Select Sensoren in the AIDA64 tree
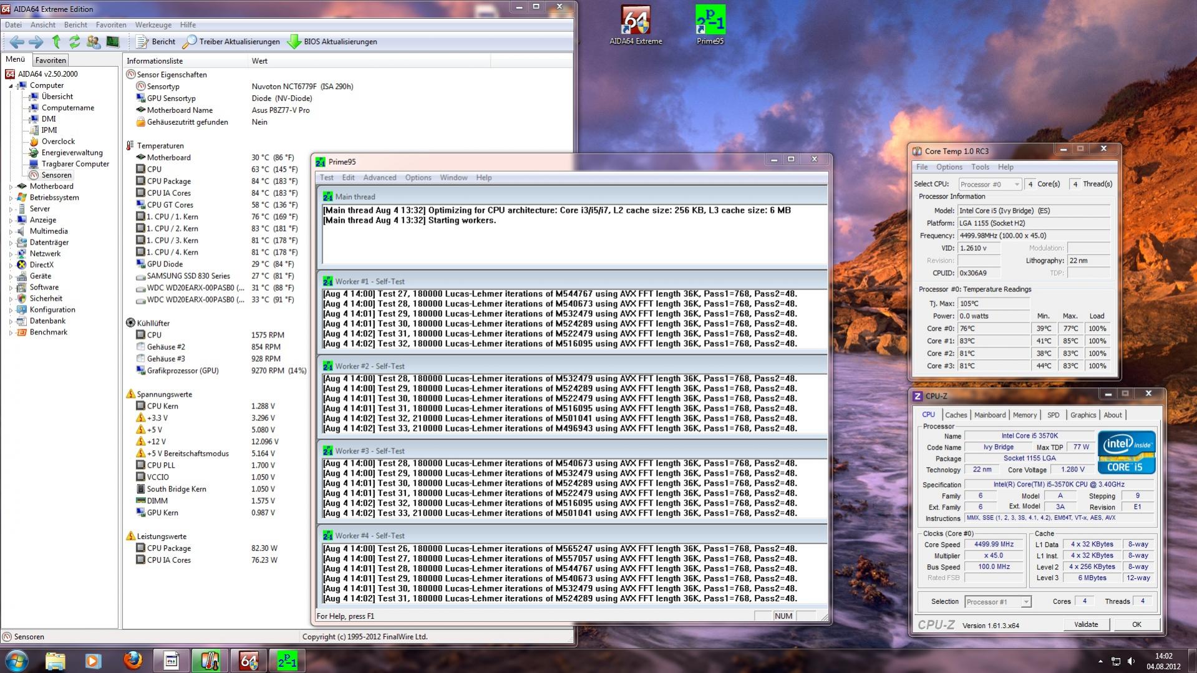The width and height of the screenshot is (1197, 673). click(57, 175)
